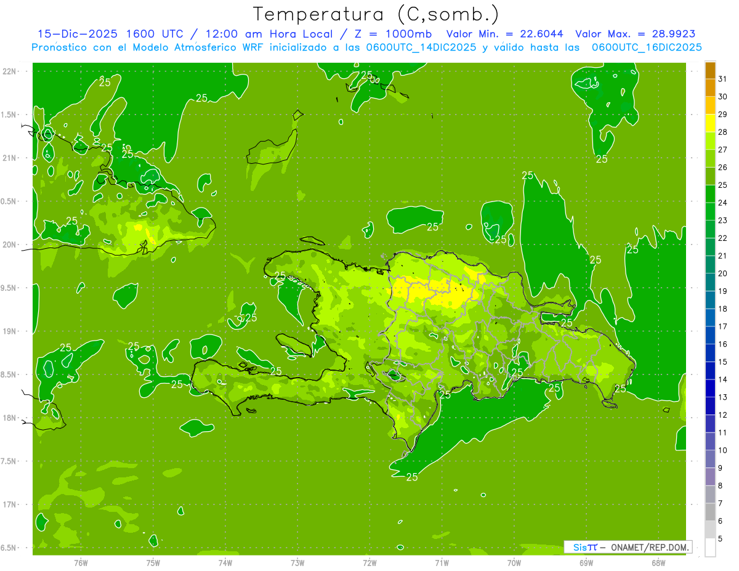This screenshot has width=739, height=571.
Task: Pick the orange swatch above 31 in legend
Action: [710, 70]
